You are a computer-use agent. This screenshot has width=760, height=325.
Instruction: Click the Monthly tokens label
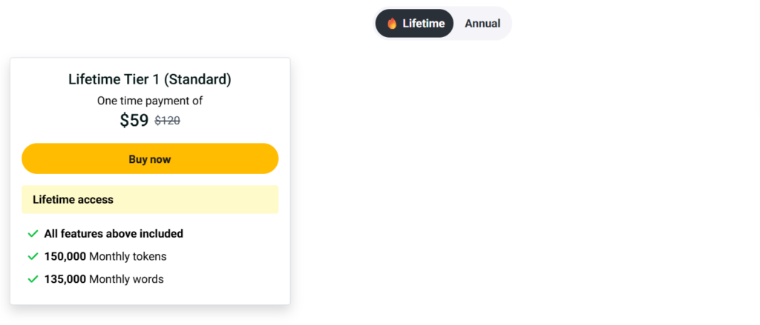pos(128,257)
